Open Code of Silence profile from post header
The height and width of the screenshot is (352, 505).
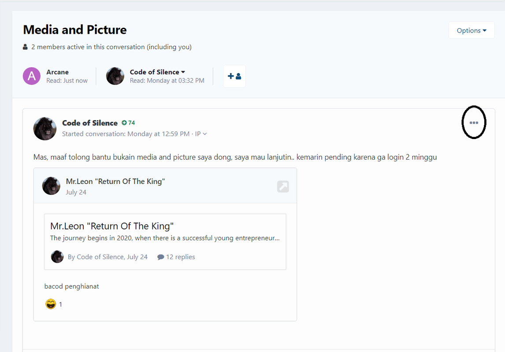click(89, 123)
